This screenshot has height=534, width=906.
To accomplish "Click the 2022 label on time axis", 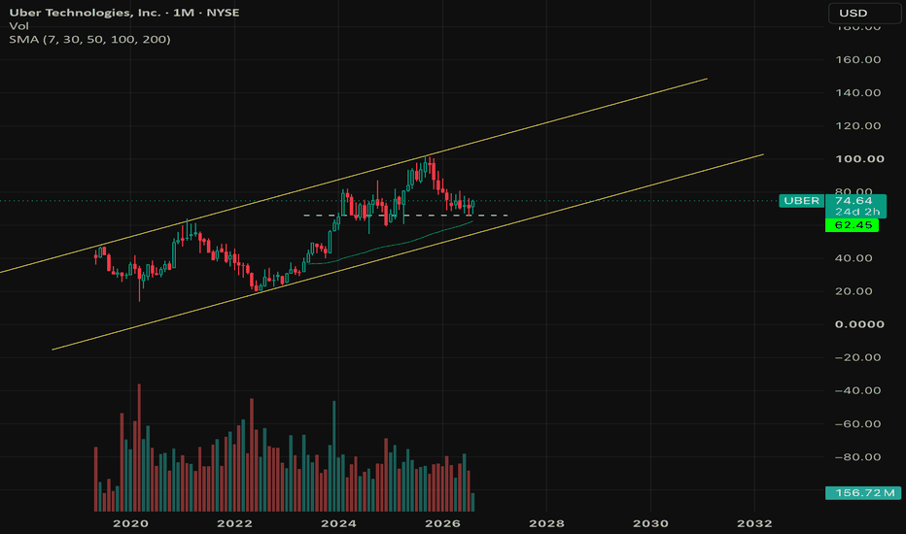I will (234, 523).
